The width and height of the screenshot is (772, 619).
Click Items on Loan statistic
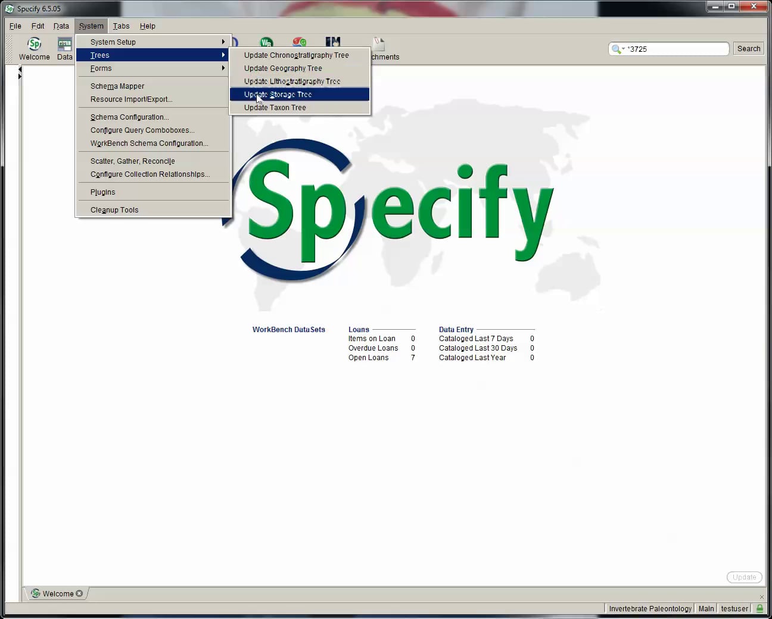372,339
